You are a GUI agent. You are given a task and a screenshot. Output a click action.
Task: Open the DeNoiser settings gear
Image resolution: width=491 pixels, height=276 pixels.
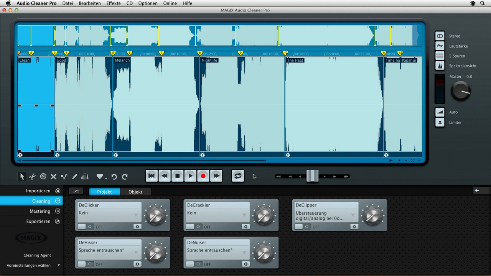246,264
